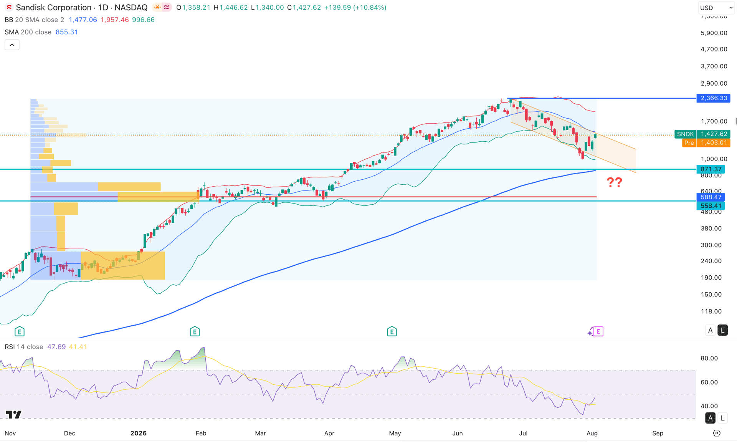Click the 5,900.00 price axis label

(x=714, y=33)
